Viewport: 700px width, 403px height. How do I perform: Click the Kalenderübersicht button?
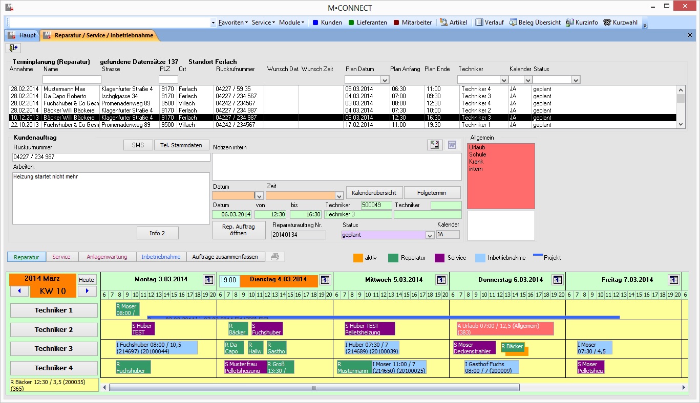pos(374,193)
